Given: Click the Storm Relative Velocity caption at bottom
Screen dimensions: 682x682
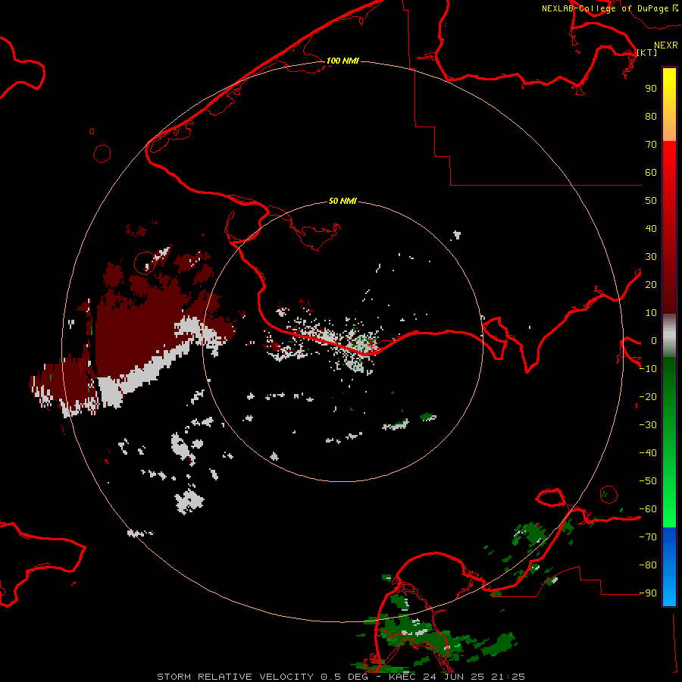Looking at the screenshot, I should coord(340,677).
